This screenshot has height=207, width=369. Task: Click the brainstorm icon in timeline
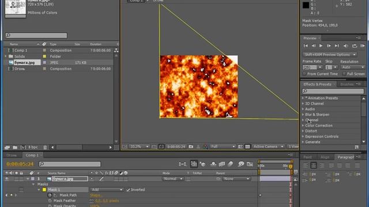point(241,164)
